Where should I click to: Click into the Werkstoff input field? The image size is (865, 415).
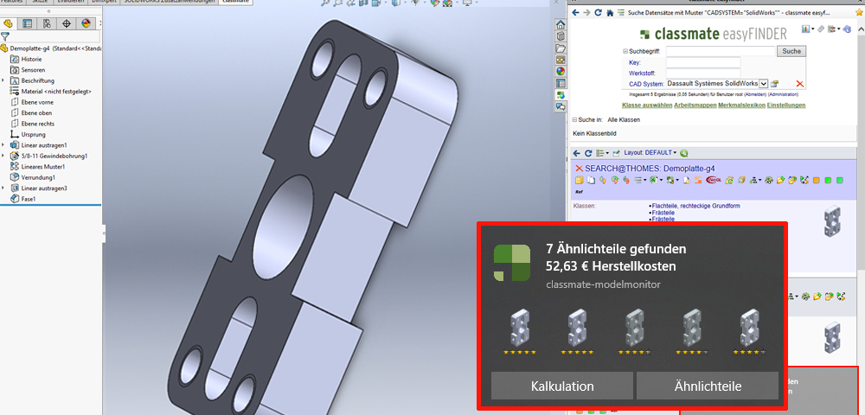point(702,73)
